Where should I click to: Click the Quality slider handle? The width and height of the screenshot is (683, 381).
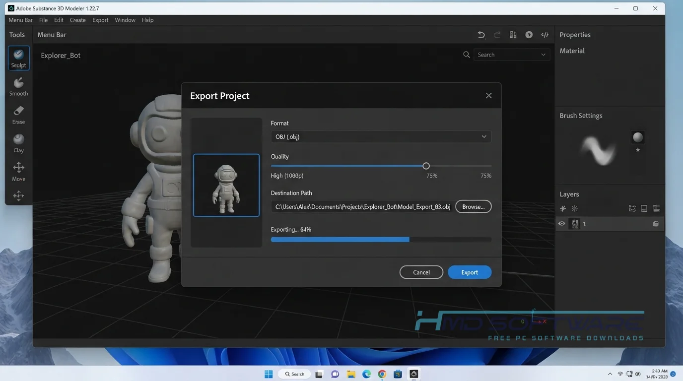point(426,166)
